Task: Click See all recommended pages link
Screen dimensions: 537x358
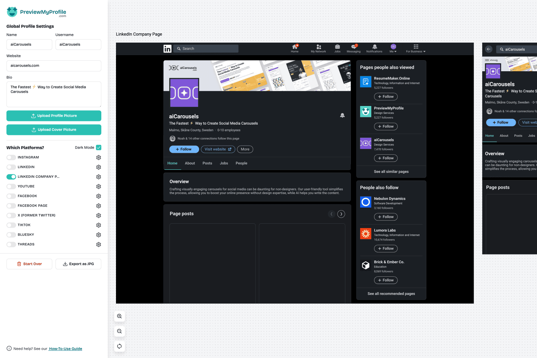Action: [x=391, y=294]
